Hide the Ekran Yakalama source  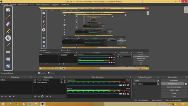click(x=61, y=82)
